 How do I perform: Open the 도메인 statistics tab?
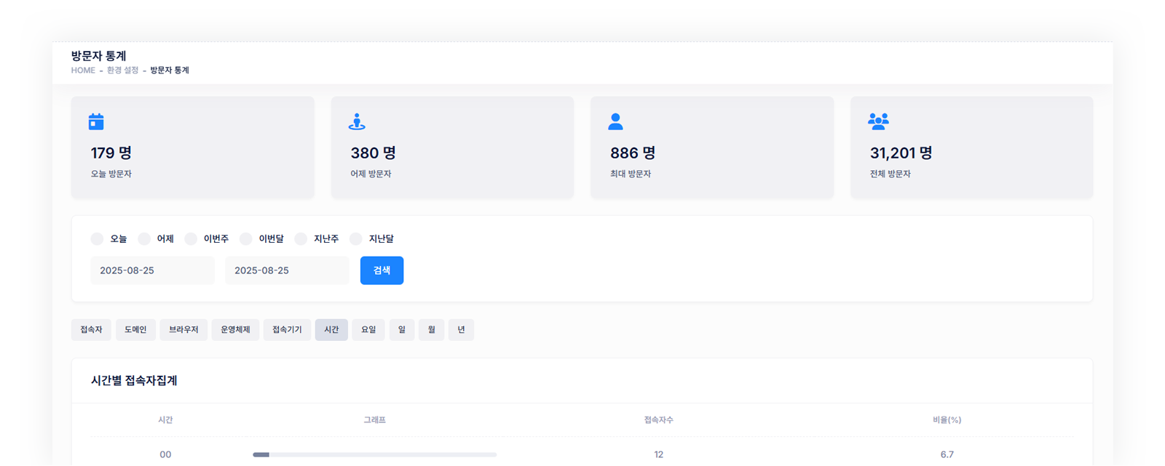tap(135, 330)
